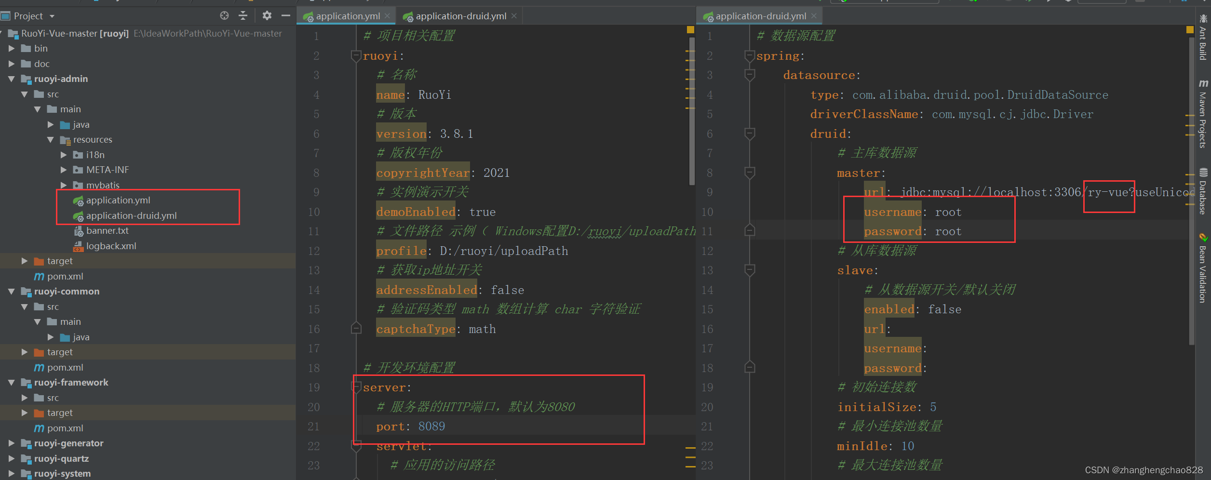Open the Maven Projects tool window
Viewport: 1211px width, 480px height.
1203,114
